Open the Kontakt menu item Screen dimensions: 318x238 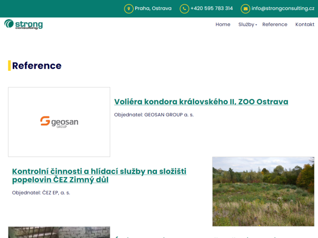305,24
